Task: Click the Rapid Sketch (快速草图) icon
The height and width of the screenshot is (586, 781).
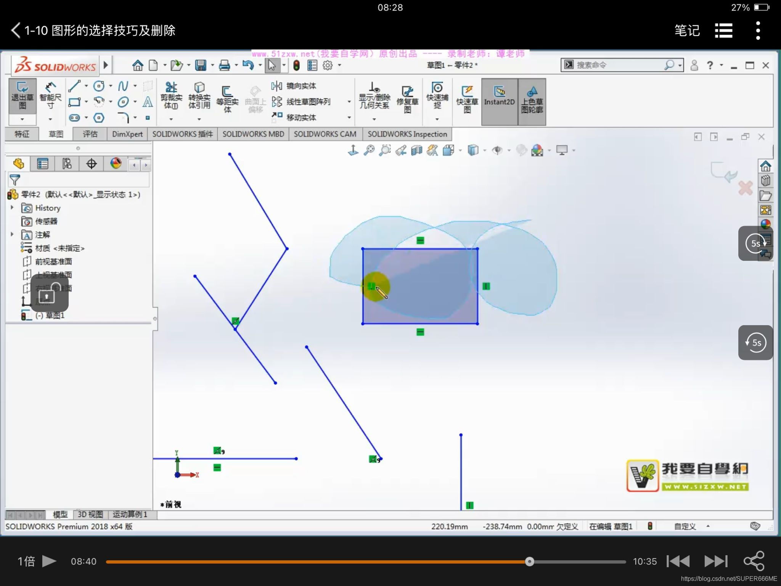Action: (x=467, y=98)
